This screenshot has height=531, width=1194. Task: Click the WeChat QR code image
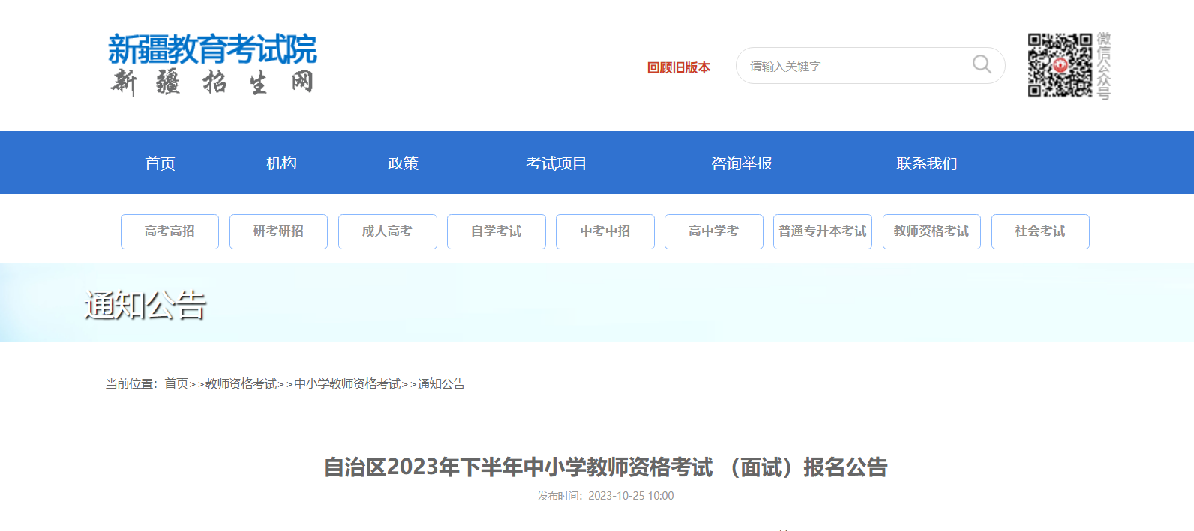1060,65
